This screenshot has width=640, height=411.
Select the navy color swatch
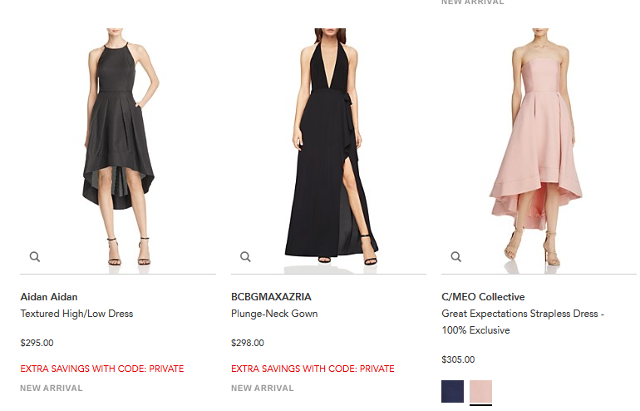452,391
